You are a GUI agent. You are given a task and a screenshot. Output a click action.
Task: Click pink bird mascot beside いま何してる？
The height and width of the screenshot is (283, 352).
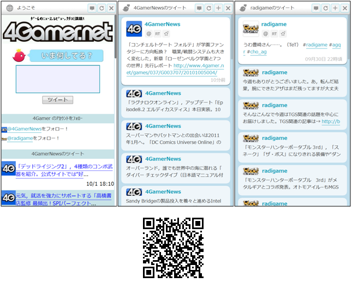pyautogui.click(x=19, y=56)
